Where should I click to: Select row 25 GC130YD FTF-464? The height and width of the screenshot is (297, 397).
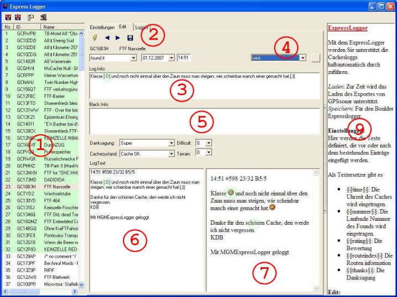[x=40, y=200]
